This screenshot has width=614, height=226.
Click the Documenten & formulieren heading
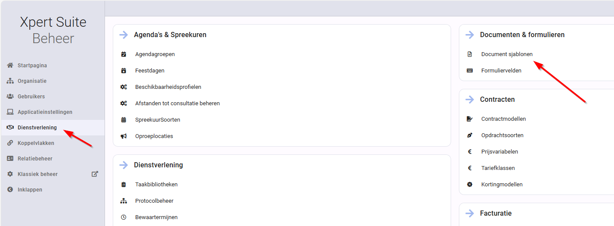coord(522,35)
